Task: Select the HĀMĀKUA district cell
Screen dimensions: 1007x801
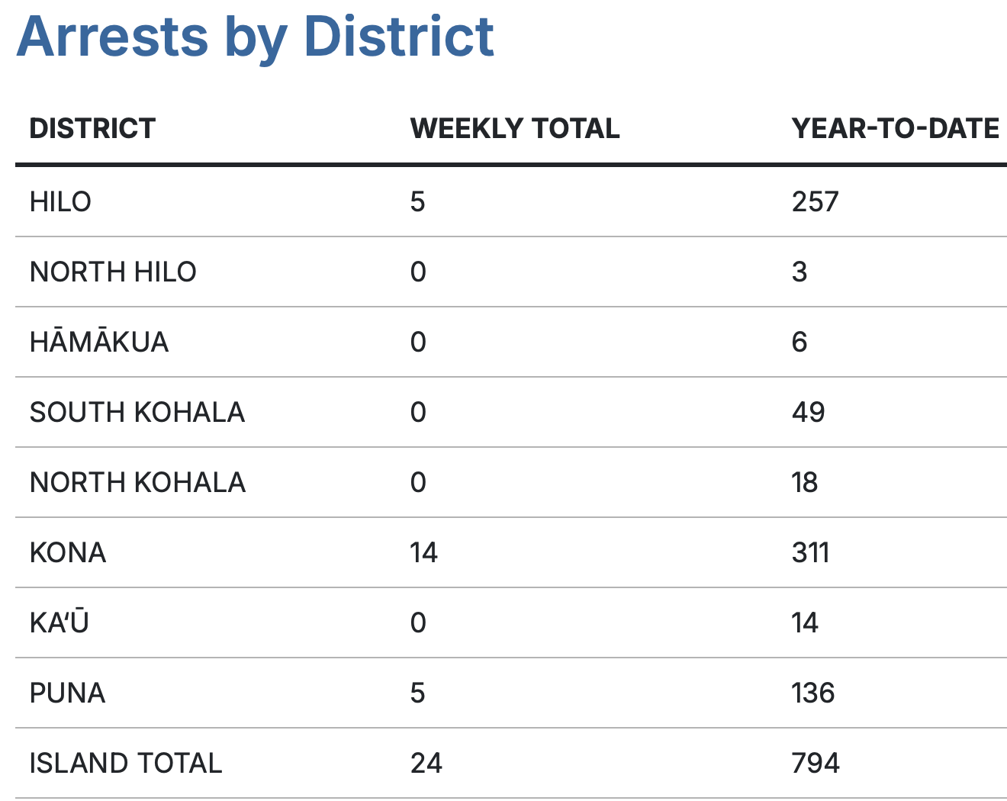Action: [99, 343]
